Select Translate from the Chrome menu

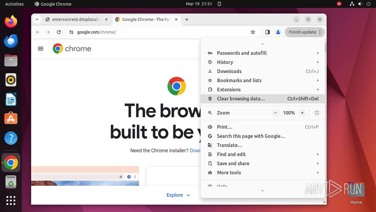pos(263,145)
